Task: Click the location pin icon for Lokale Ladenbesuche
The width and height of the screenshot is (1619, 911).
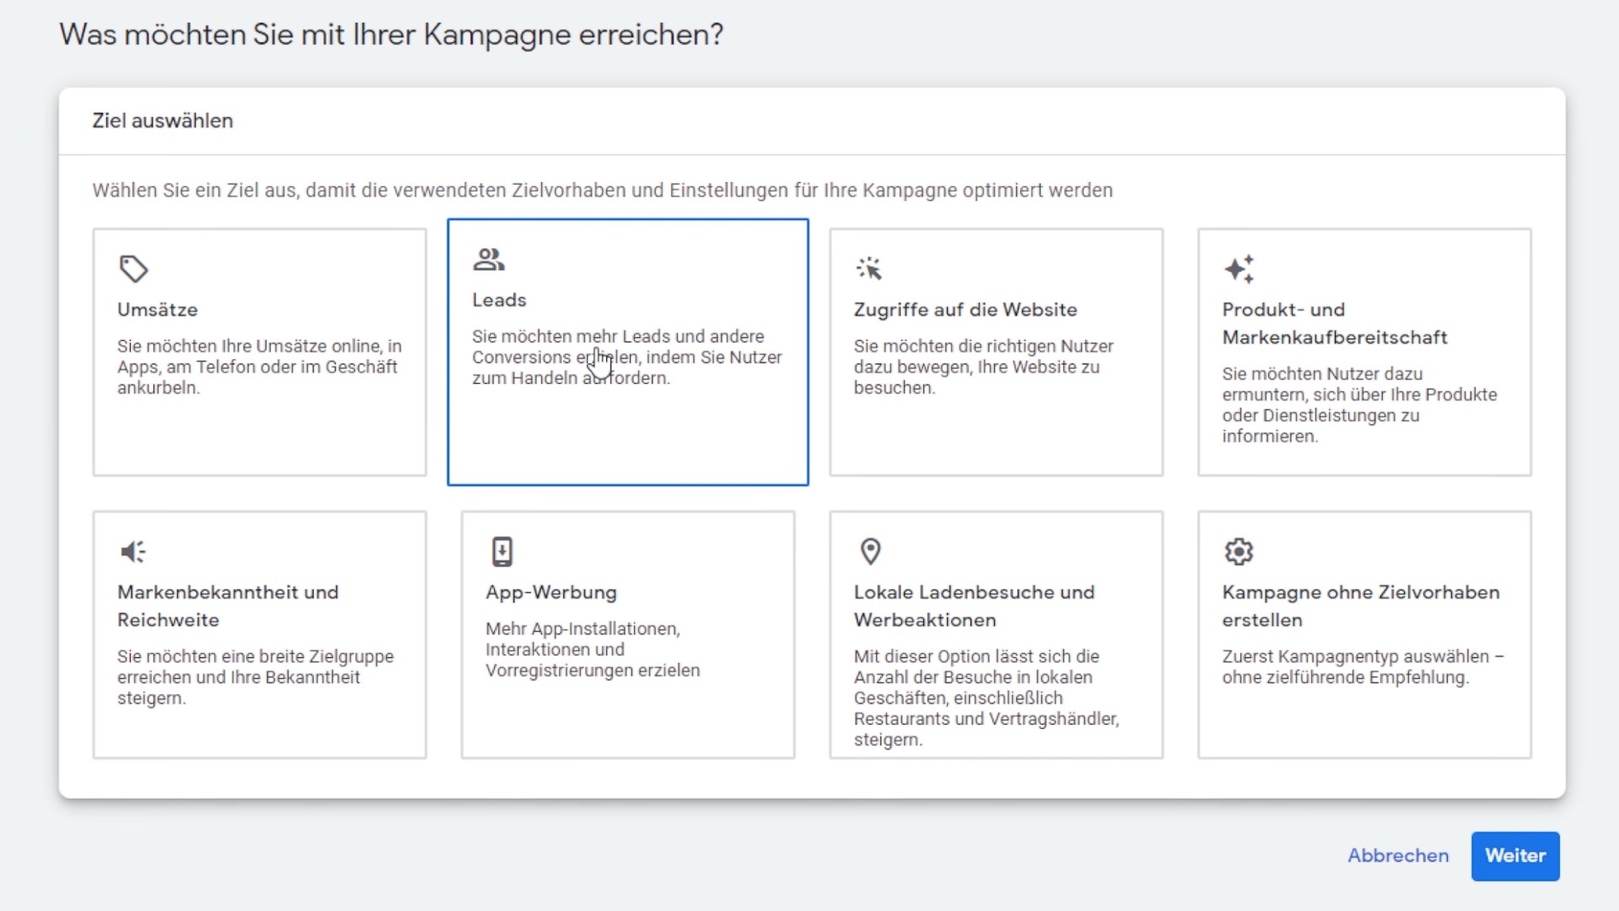Action: coord(870,552)
